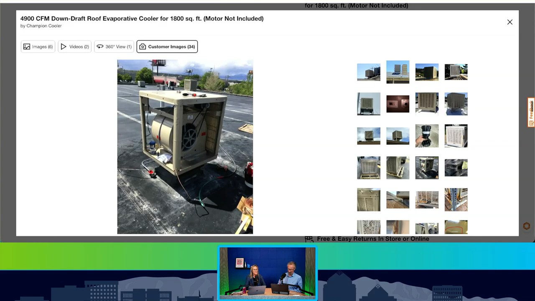Select the roof shingles thumbnail
This screenshot has width=535, height=301.
point(398,199)
